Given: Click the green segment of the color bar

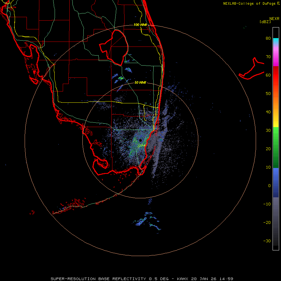Looking at the screenshot, I should click(x=276, y=147).
